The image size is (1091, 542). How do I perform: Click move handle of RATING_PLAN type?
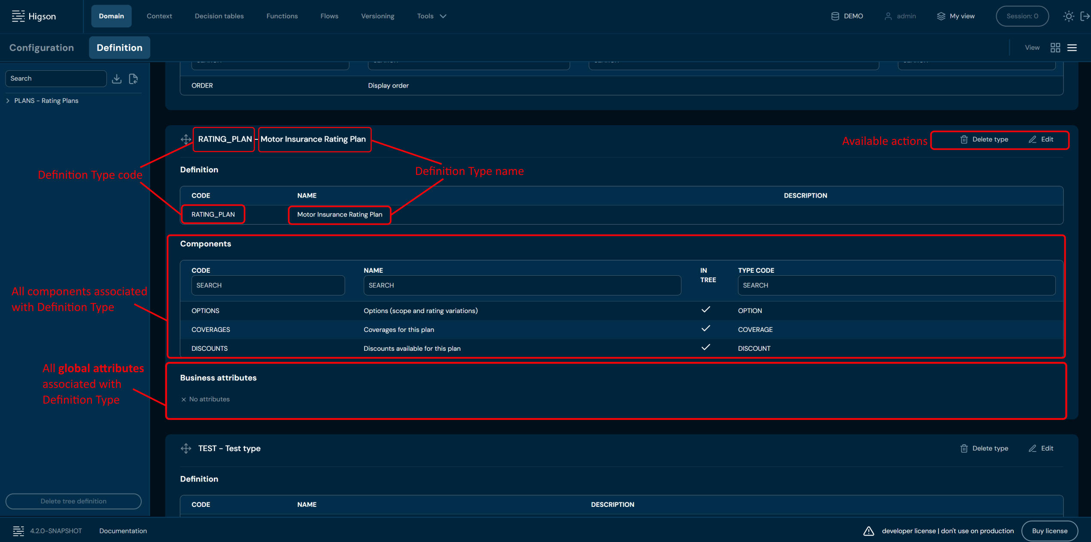pos(186,139)
